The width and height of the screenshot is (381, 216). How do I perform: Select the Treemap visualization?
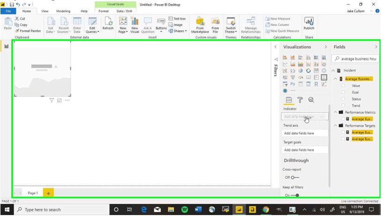pos(316,71)
